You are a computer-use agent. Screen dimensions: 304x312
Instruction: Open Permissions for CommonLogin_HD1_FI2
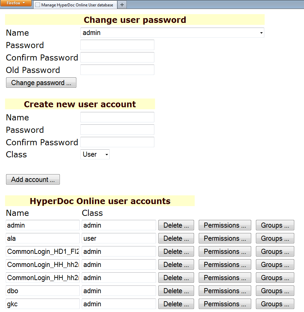225,251
